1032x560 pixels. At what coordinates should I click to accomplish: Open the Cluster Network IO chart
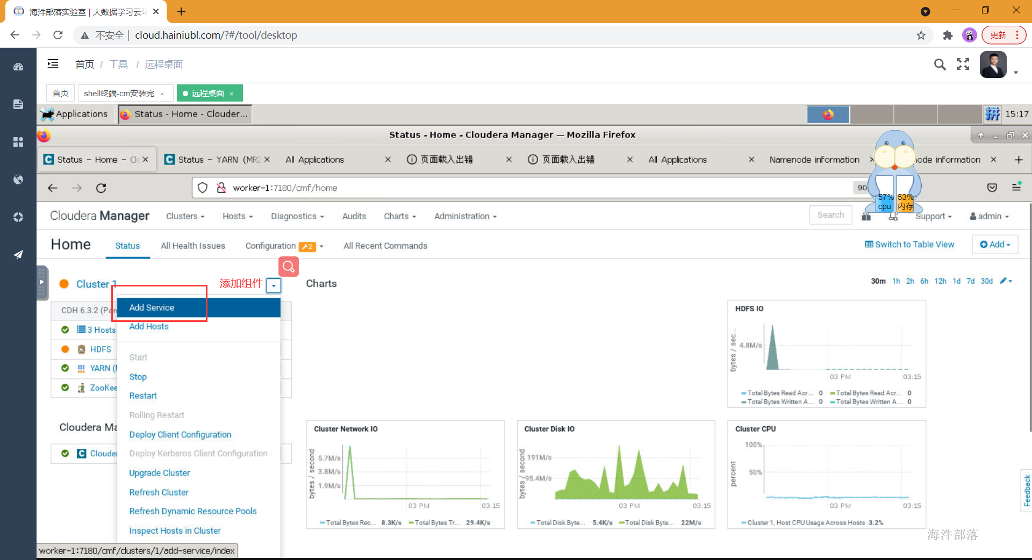click(405, 475)
